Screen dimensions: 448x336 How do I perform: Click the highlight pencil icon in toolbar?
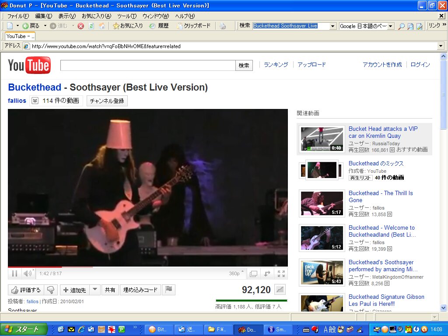tap(420, 26)
